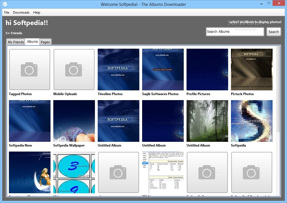Switch to the Pages tab
This screenshot has width=287, height=203.
pos(45,42)
